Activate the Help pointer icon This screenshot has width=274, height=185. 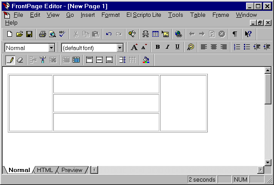pos(248,34)
